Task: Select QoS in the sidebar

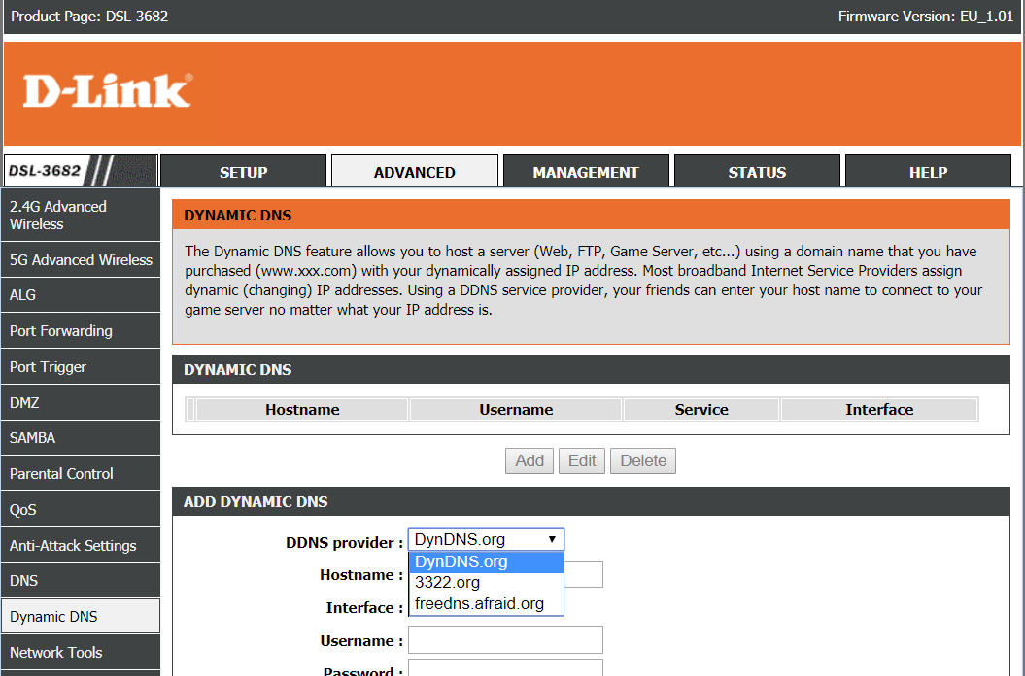Action: [x=81, y=509]
